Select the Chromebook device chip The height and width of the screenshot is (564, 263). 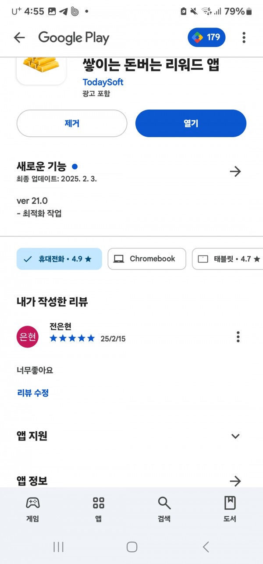(146, 259)
